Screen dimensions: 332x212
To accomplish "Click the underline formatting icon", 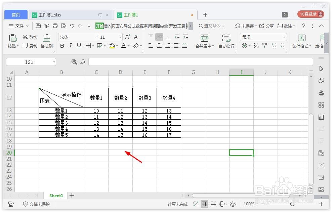I will coord(79,46).
